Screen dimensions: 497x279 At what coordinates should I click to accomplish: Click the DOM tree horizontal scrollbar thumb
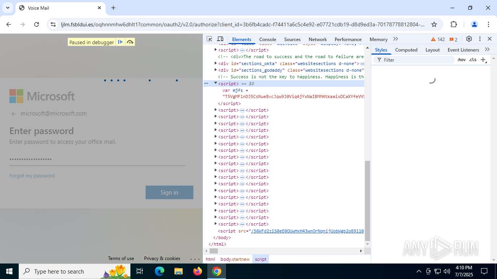click(x=214, y=251)
